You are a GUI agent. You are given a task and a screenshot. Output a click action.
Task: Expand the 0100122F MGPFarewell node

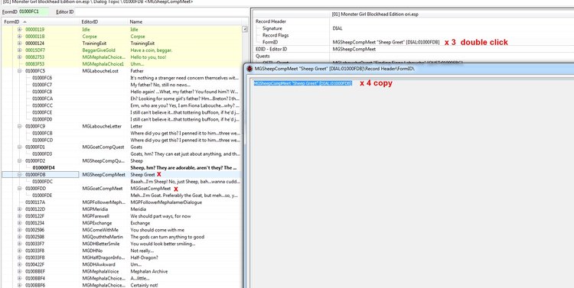coord(19,216)
